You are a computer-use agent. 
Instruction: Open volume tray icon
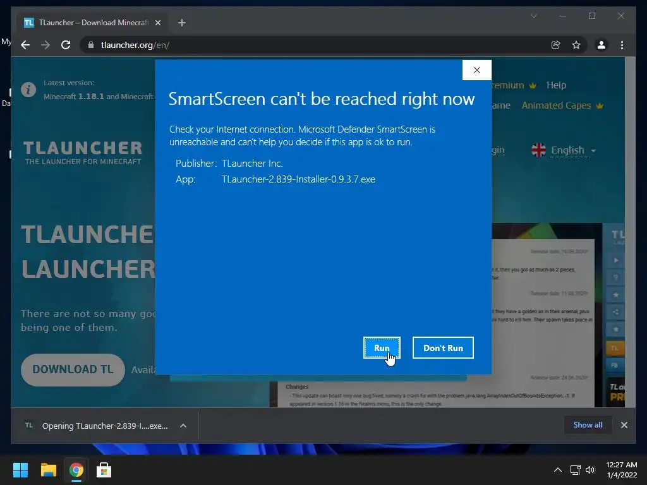(590, 470)
